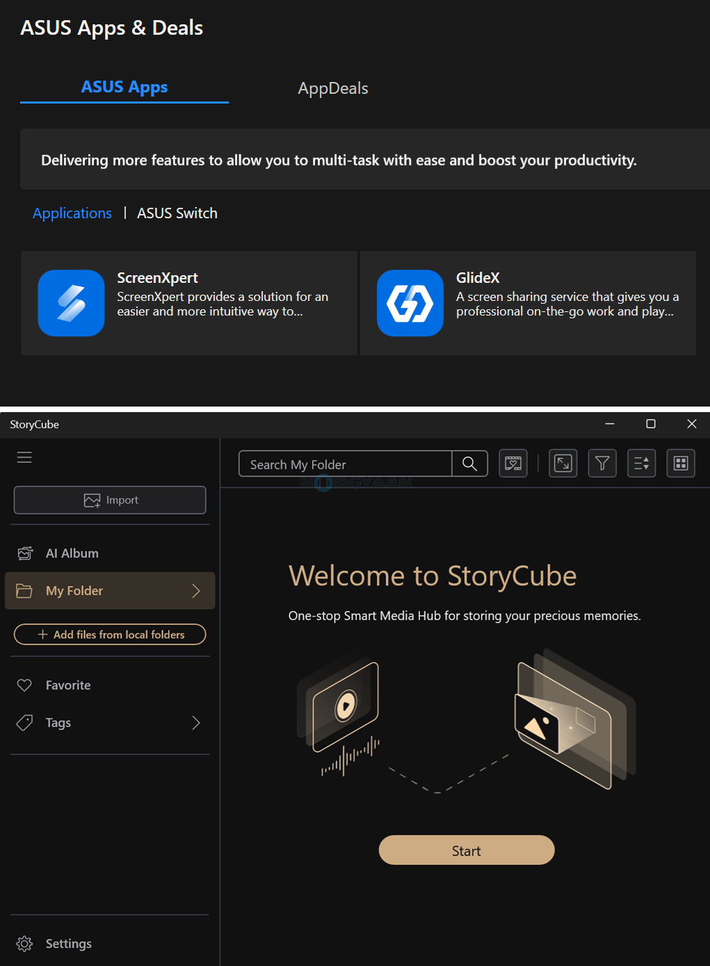The image size is (710, 966).
Task: Open the filter funnel icon
Action: pyautogui.click(x=603, y=464)
